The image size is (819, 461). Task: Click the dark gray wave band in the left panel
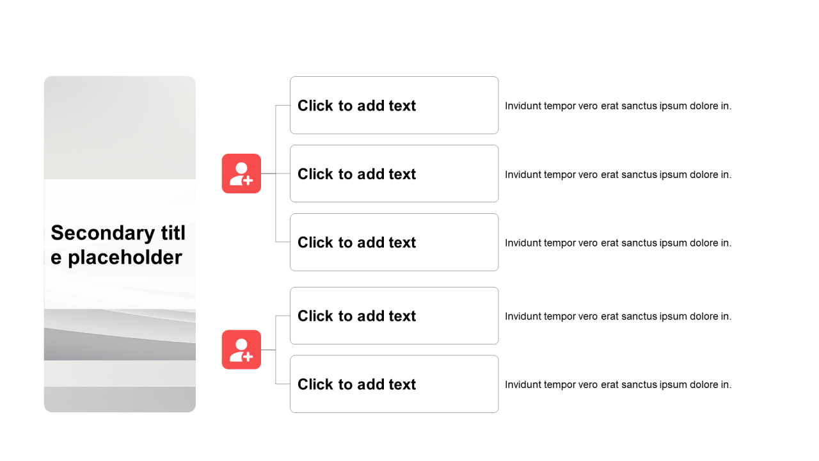[120, 347]
